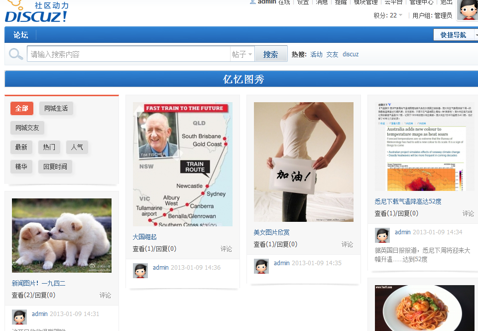478x331 pixels.
Task: Sort by 人气
Action: 77,147
